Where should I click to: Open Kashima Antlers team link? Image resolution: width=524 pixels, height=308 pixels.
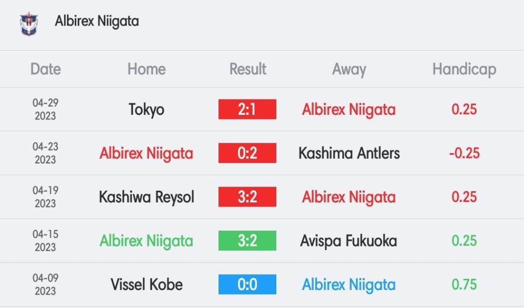tap(349, 153)
